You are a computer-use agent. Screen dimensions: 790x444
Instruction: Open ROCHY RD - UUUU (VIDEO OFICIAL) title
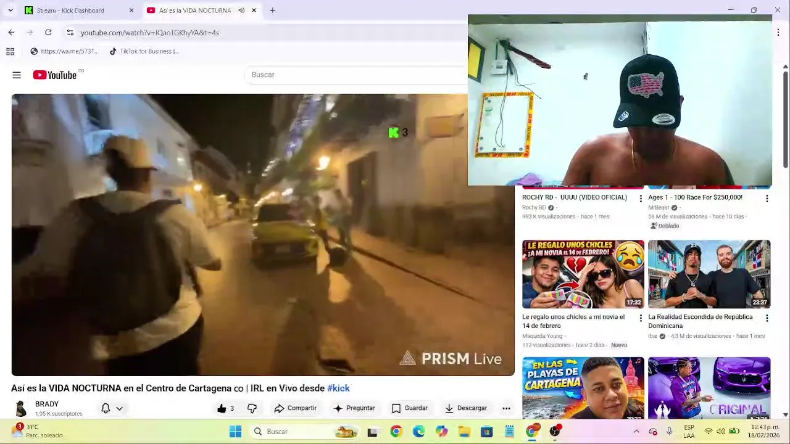[x=575, y=198]
